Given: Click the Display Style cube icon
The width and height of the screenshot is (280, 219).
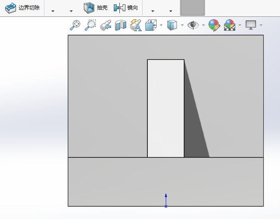Looking at the screenshot, I should [172, 25].
